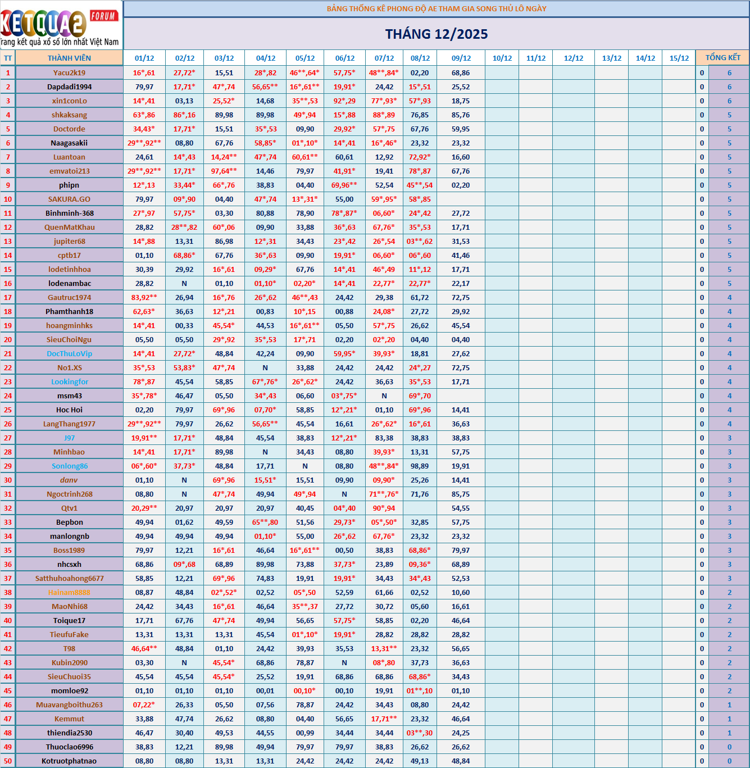Click the 12/12 date column header
The image size is (750, 768).
[573, 58]
